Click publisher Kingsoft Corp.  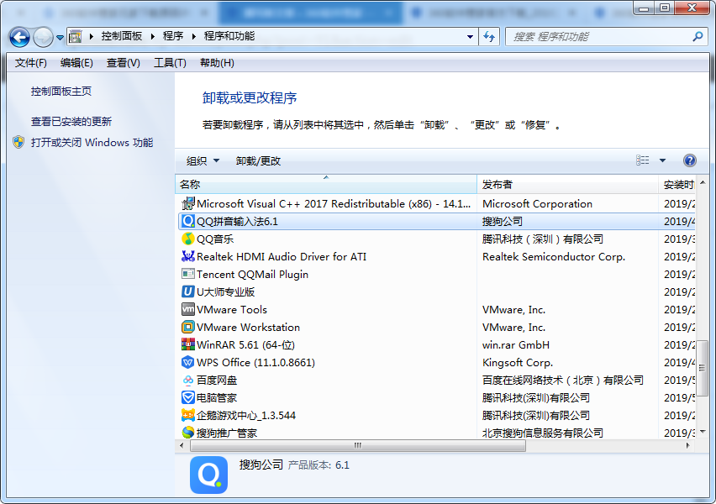pos(518,363)
